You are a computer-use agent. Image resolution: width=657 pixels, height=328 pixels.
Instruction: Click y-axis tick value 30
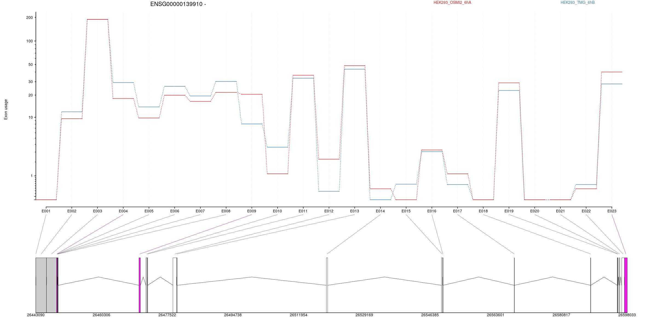30,82
